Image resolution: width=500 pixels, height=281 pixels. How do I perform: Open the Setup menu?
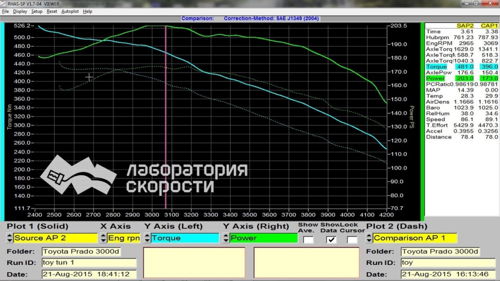pos(36,11)
